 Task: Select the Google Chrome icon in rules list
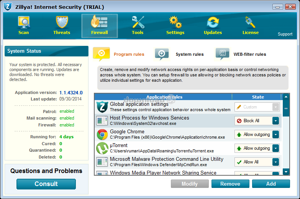102,134
